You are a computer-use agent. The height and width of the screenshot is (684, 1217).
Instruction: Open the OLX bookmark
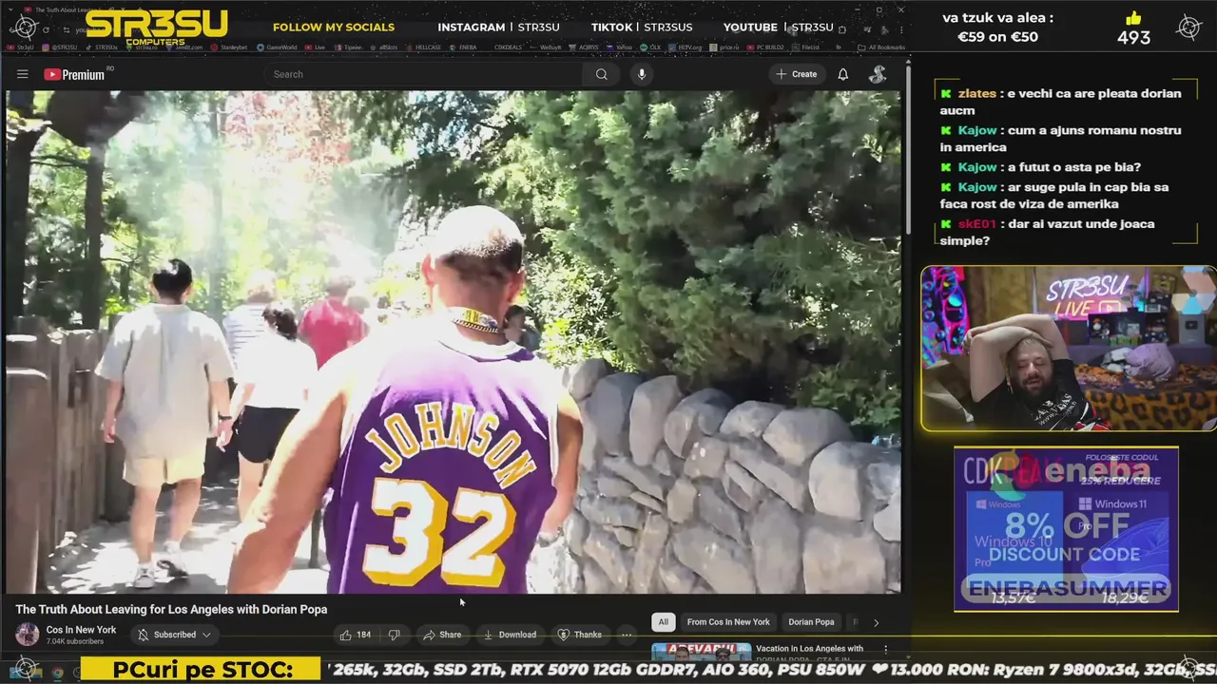650,47
